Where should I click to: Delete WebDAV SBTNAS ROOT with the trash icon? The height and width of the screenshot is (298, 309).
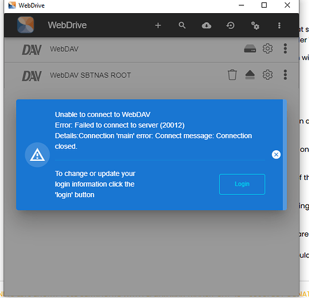(232, 75)
